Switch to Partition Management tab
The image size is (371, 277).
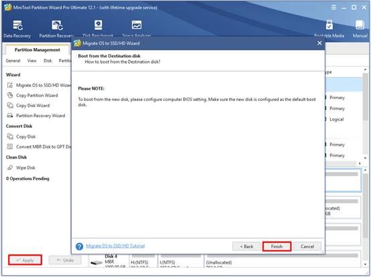coord(38,50)
